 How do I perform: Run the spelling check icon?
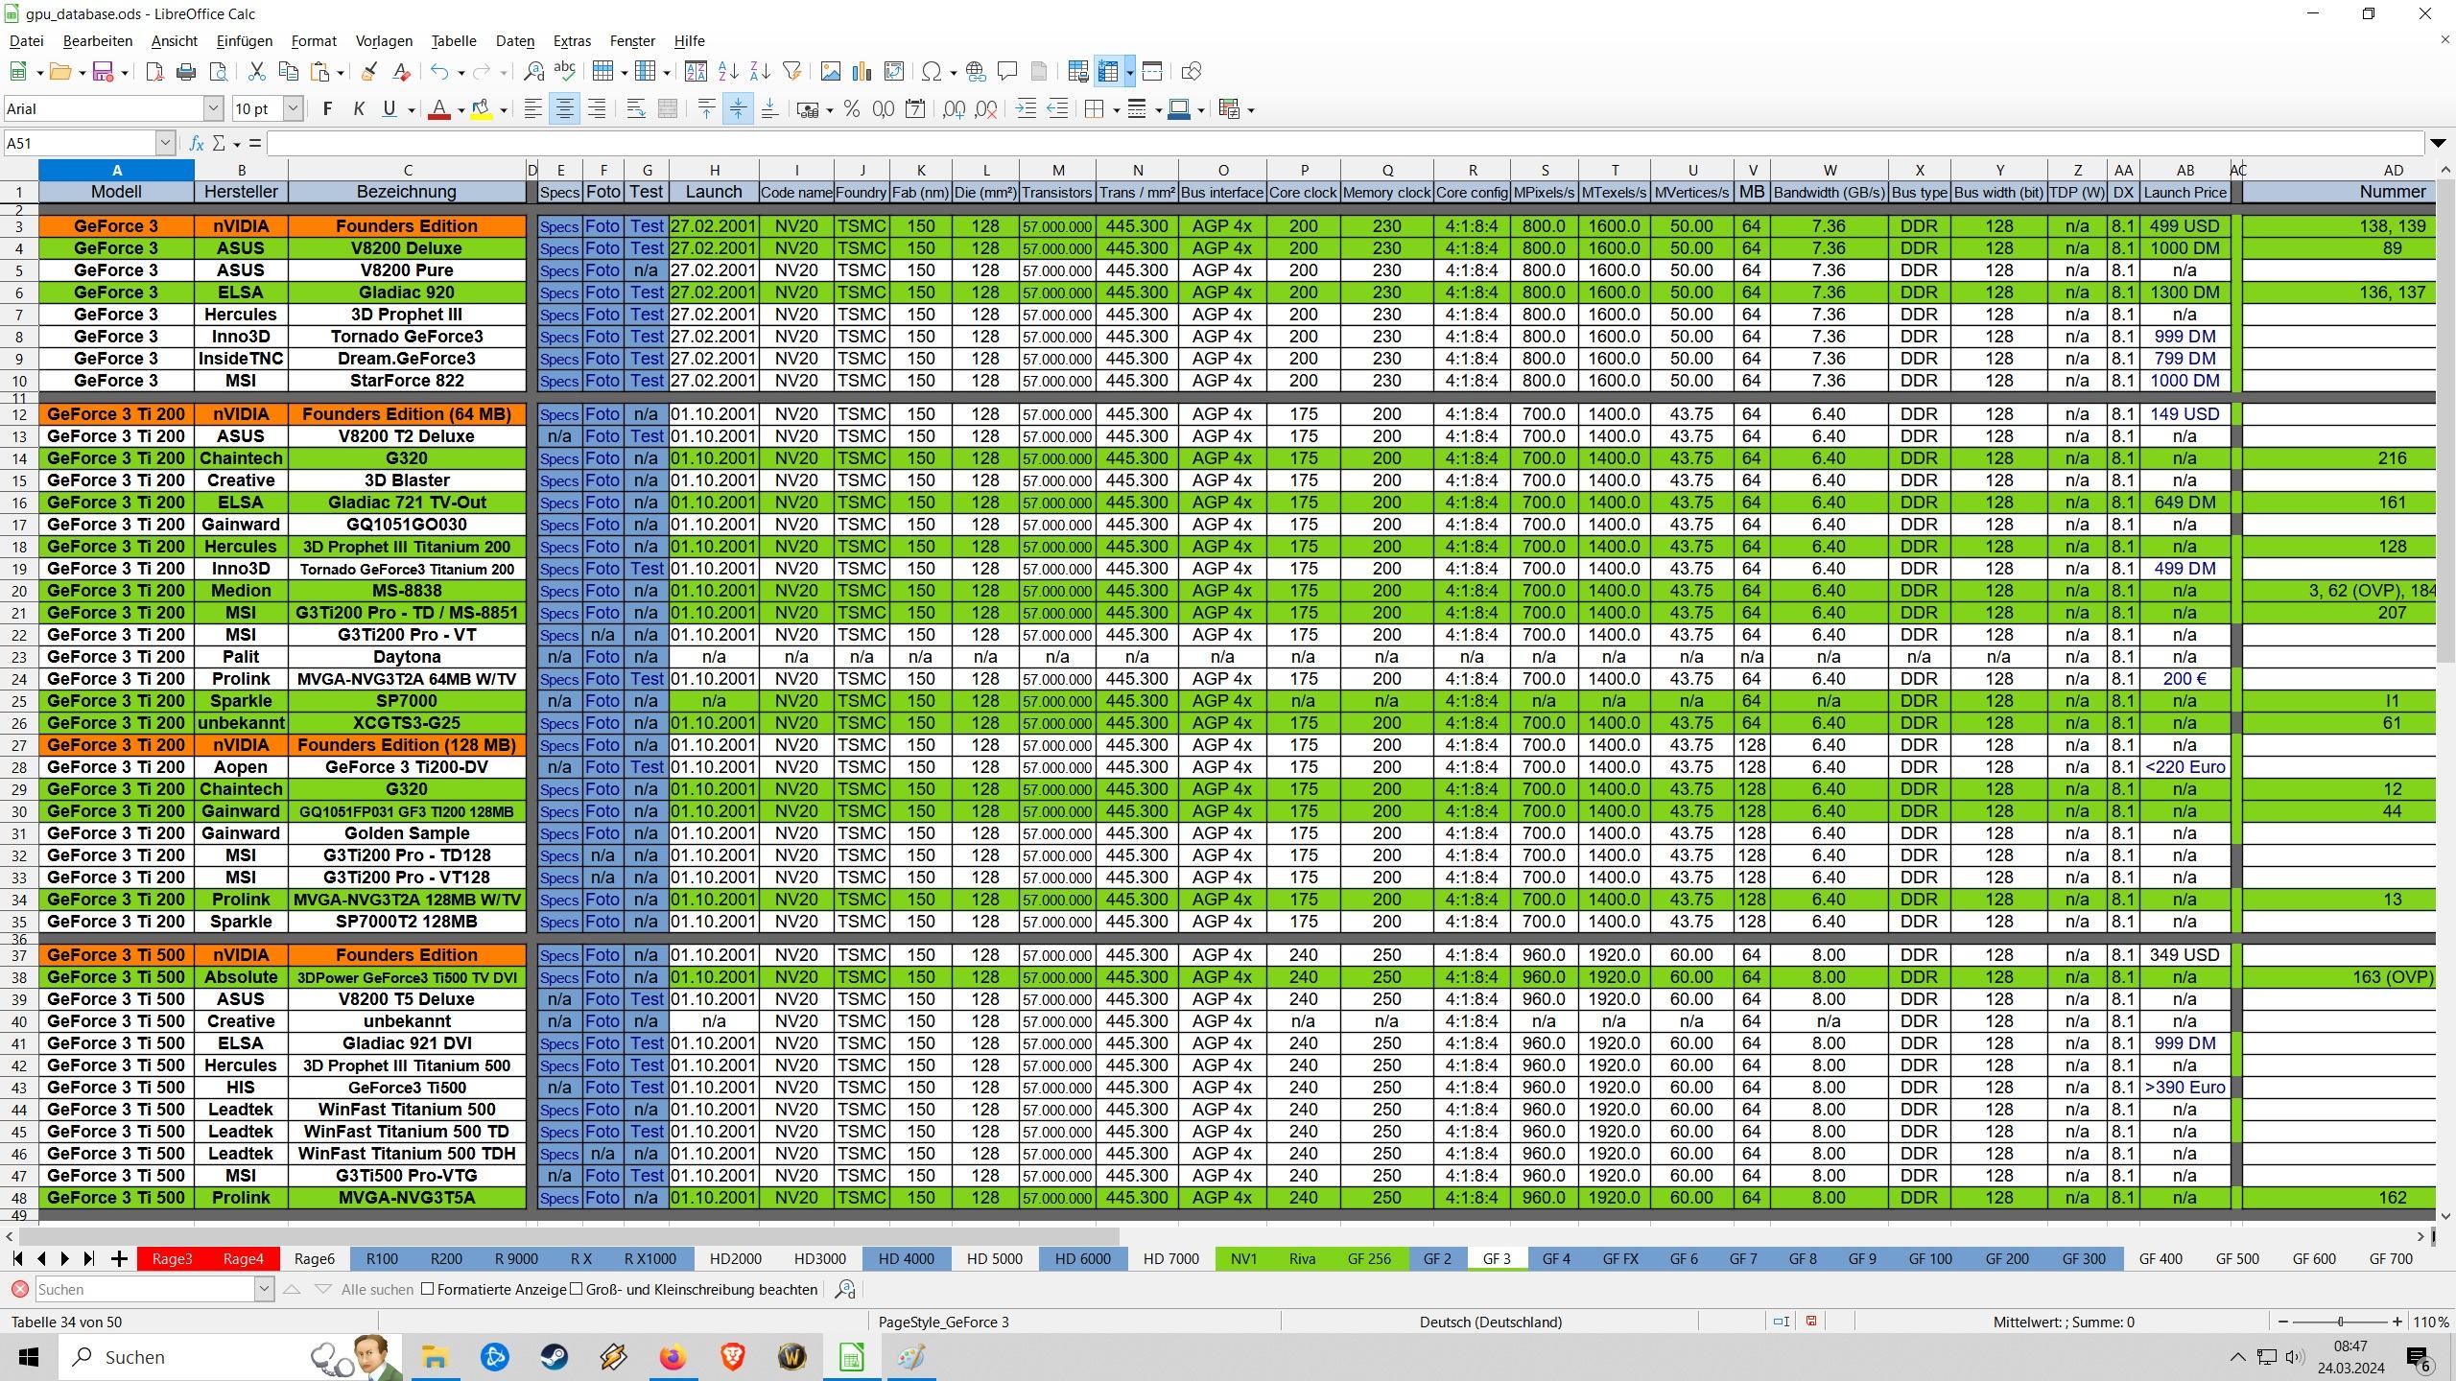pos(566,72)
